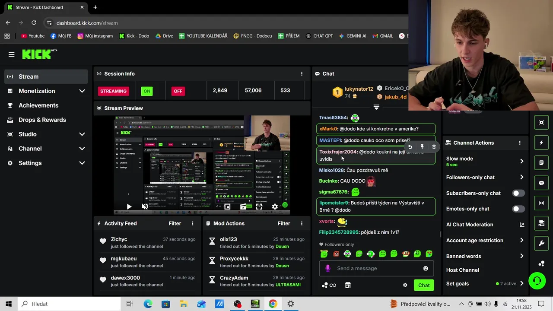This screenshot has height=311, width=553.
Task: Click the red OFF stream button
Action: click(178, 91)
